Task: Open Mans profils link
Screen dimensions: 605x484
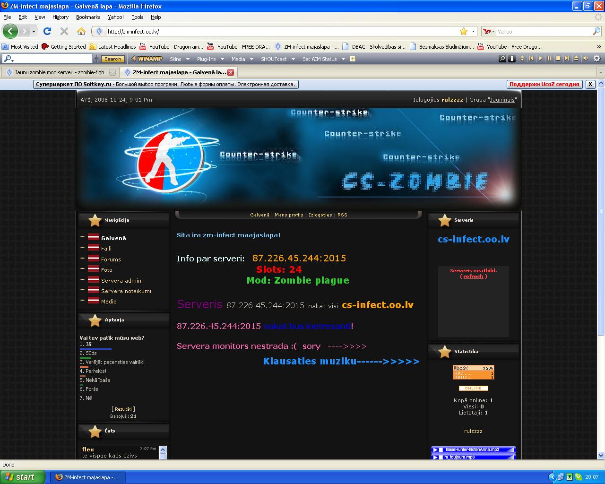Action: click(289, 215)
